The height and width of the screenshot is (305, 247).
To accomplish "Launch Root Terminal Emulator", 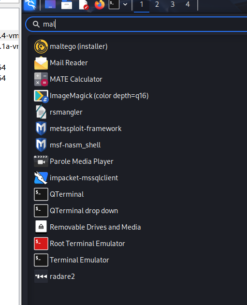I will [87, 244].
